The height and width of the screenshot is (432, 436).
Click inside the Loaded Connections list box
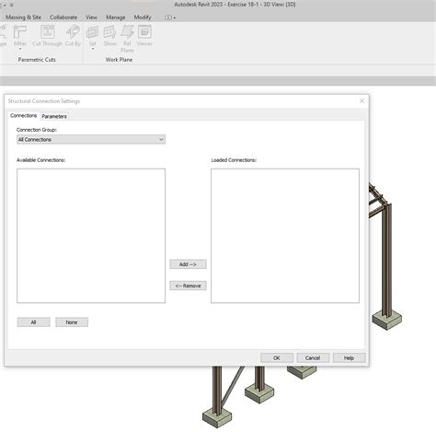(285, 236)
